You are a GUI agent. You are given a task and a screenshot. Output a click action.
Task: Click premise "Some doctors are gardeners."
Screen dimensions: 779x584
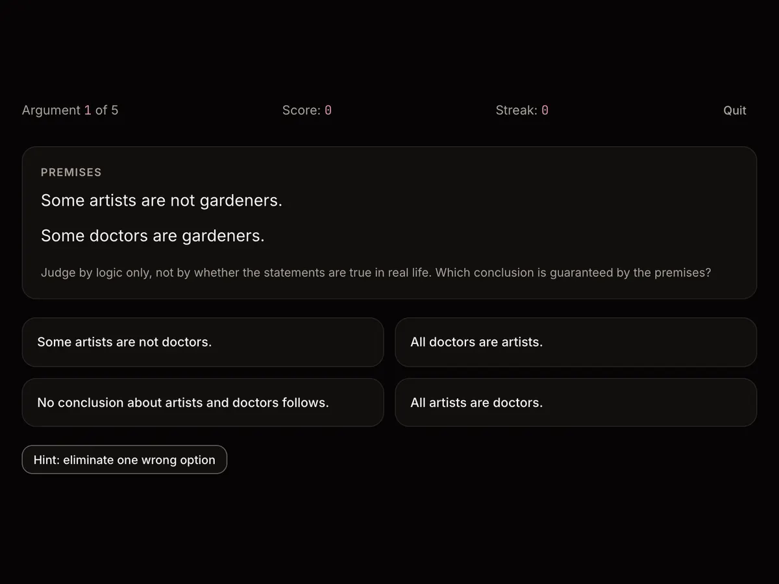tap(153, 236)
